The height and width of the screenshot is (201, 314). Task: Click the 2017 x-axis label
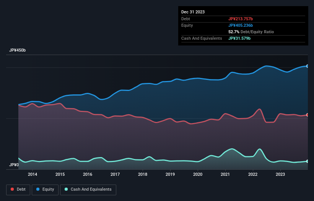[115, 174]
